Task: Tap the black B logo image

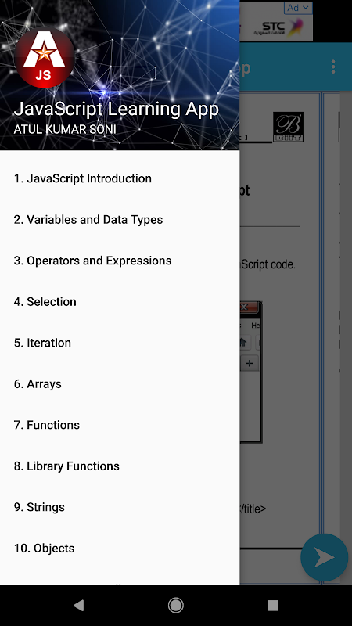Action: tap(288, 127)
